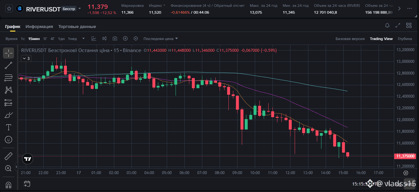Image resolution: width=419 pixels, height=192 pixels.
Task: Toggle the magnet snap mode
Action: pyautogui.click(x=8, y=185)
